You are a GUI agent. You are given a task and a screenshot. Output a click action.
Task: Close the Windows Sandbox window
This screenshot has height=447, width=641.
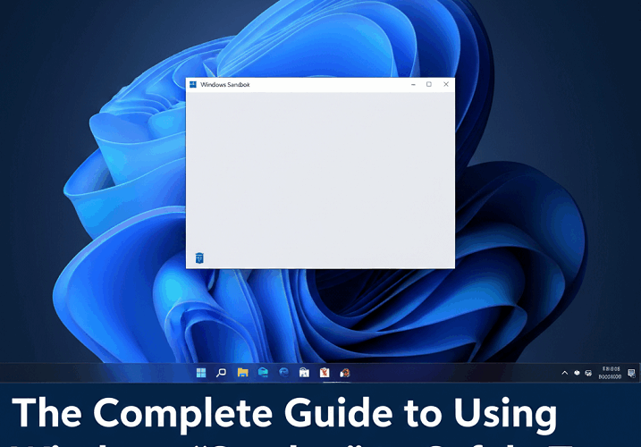pos(446,84)
